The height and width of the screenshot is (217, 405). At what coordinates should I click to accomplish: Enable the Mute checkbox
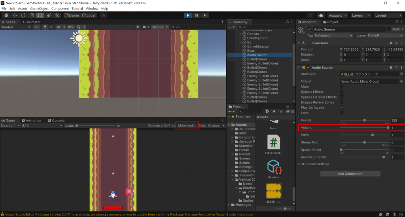pyautogui.click(x=341, y=87)
